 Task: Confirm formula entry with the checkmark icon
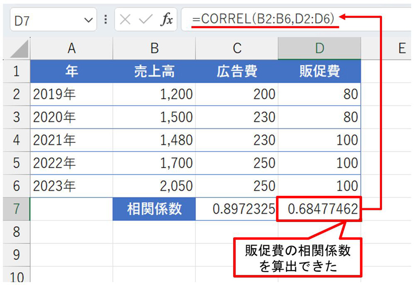[x=146, y=19]
